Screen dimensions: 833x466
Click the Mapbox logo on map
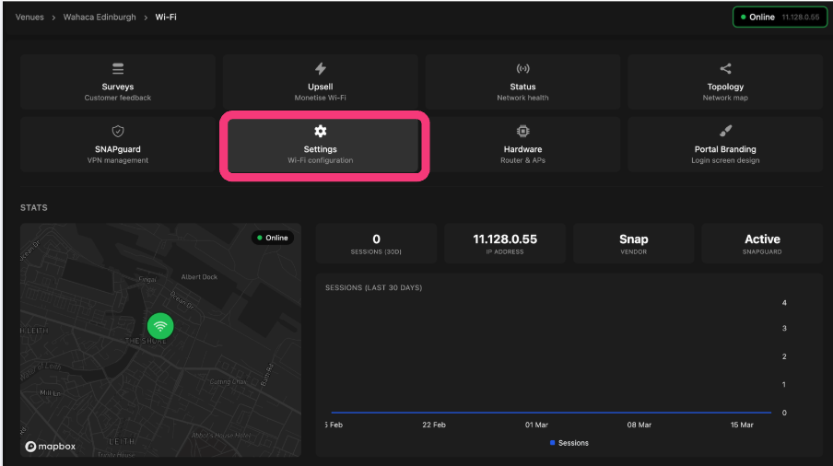[50, 446]
